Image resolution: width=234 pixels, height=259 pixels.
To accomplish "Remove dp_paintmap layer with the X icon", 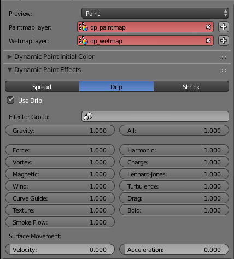I will click(x=208, y=27).
